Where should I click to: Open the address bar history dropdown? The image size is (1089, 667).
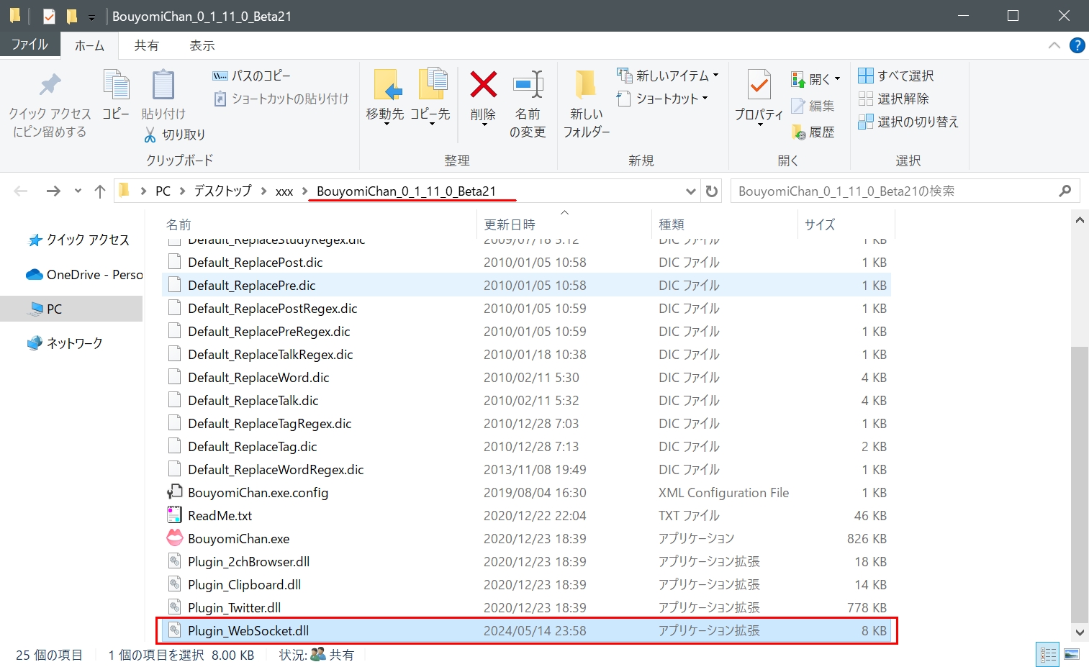[x=690, y=191]
